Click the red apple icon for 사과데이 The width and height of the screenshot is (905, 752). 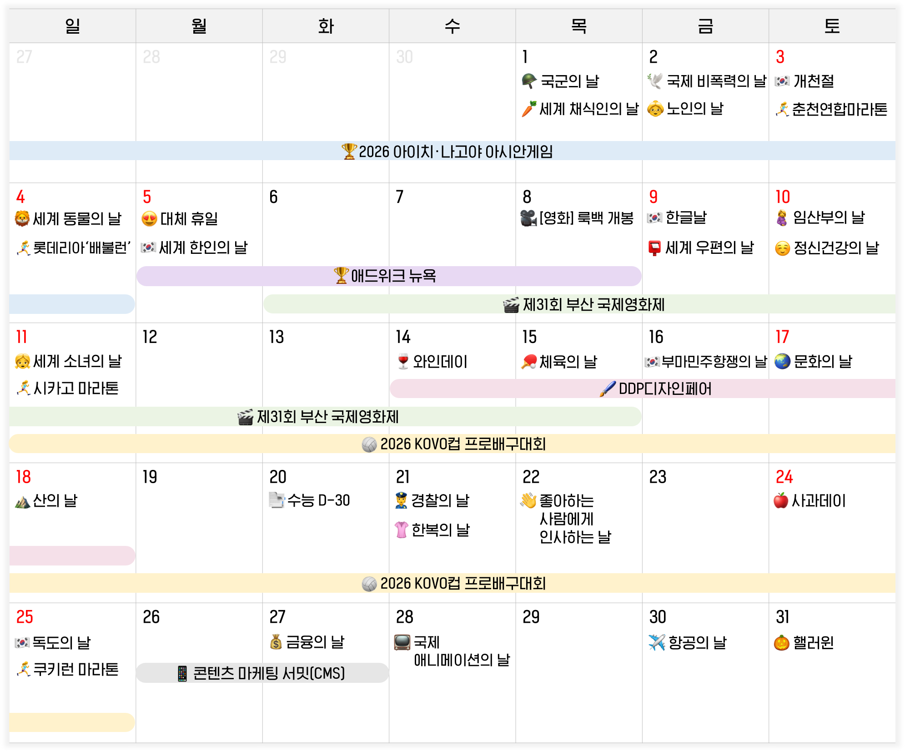click(781, 500)
